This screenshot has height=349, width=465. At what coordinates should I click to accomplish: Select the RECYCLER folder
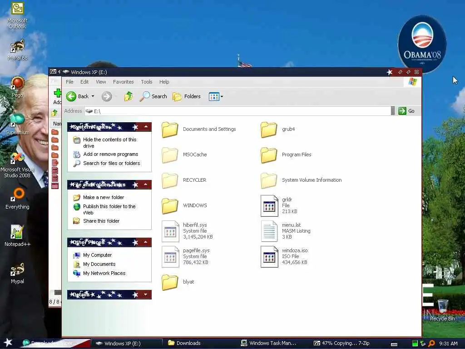point(184,180)
